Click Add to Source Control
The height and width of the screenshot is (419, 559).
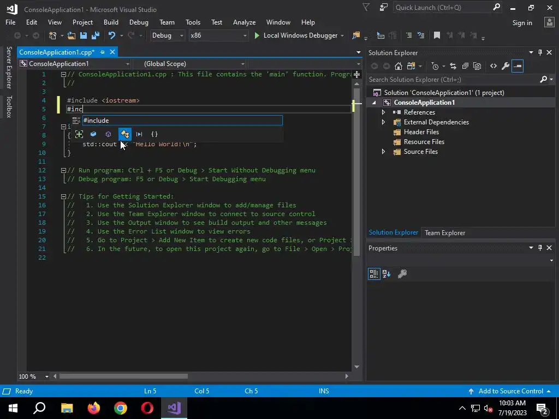(x=510, y=391)
